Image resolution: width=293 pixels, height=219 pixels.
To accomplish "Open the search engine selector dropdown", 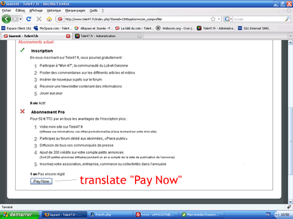I will pyautogui.click(x=228, y=19).
